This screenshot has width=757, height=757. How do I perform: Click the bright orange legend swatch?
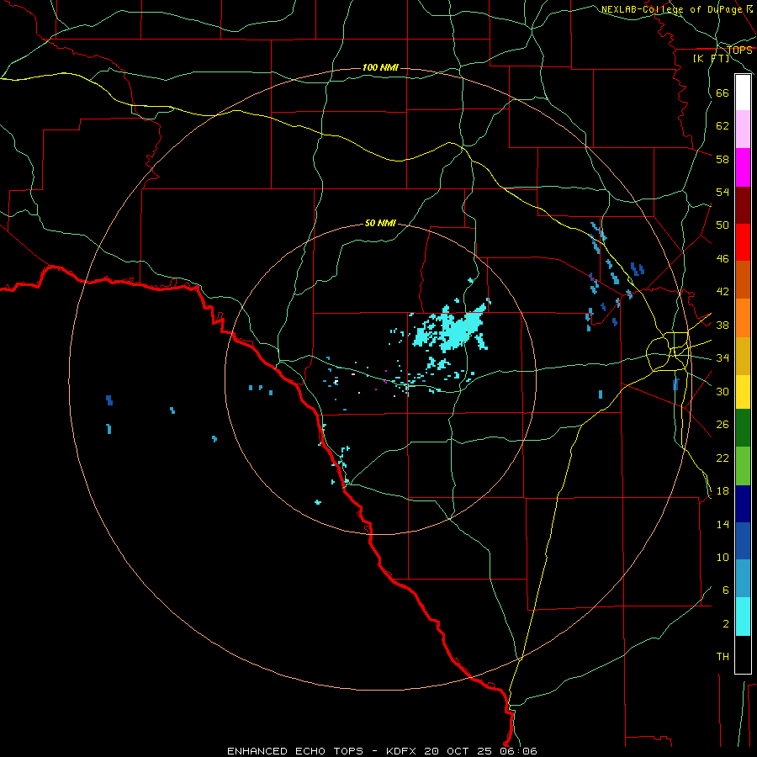743,318
